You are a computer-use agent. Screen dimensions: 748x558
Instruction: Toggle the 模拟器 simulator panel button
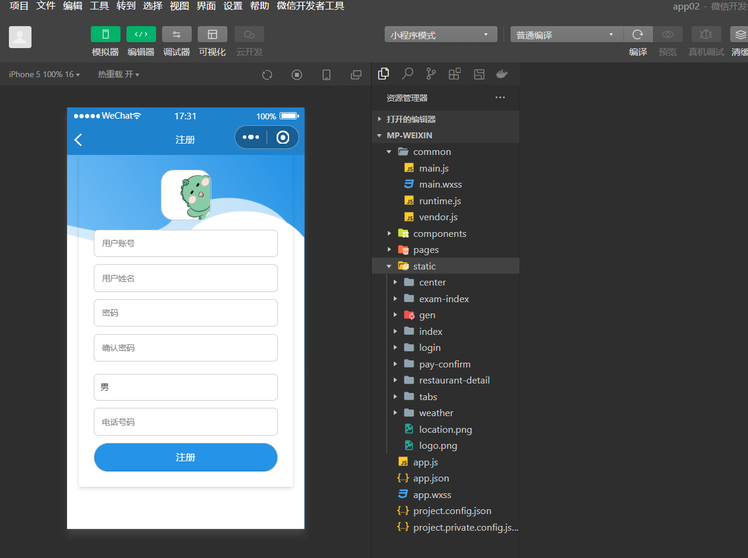tap(106, 34)
